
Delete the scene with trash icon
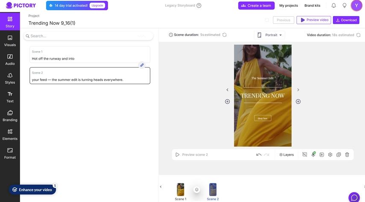[x=347, y=155]
